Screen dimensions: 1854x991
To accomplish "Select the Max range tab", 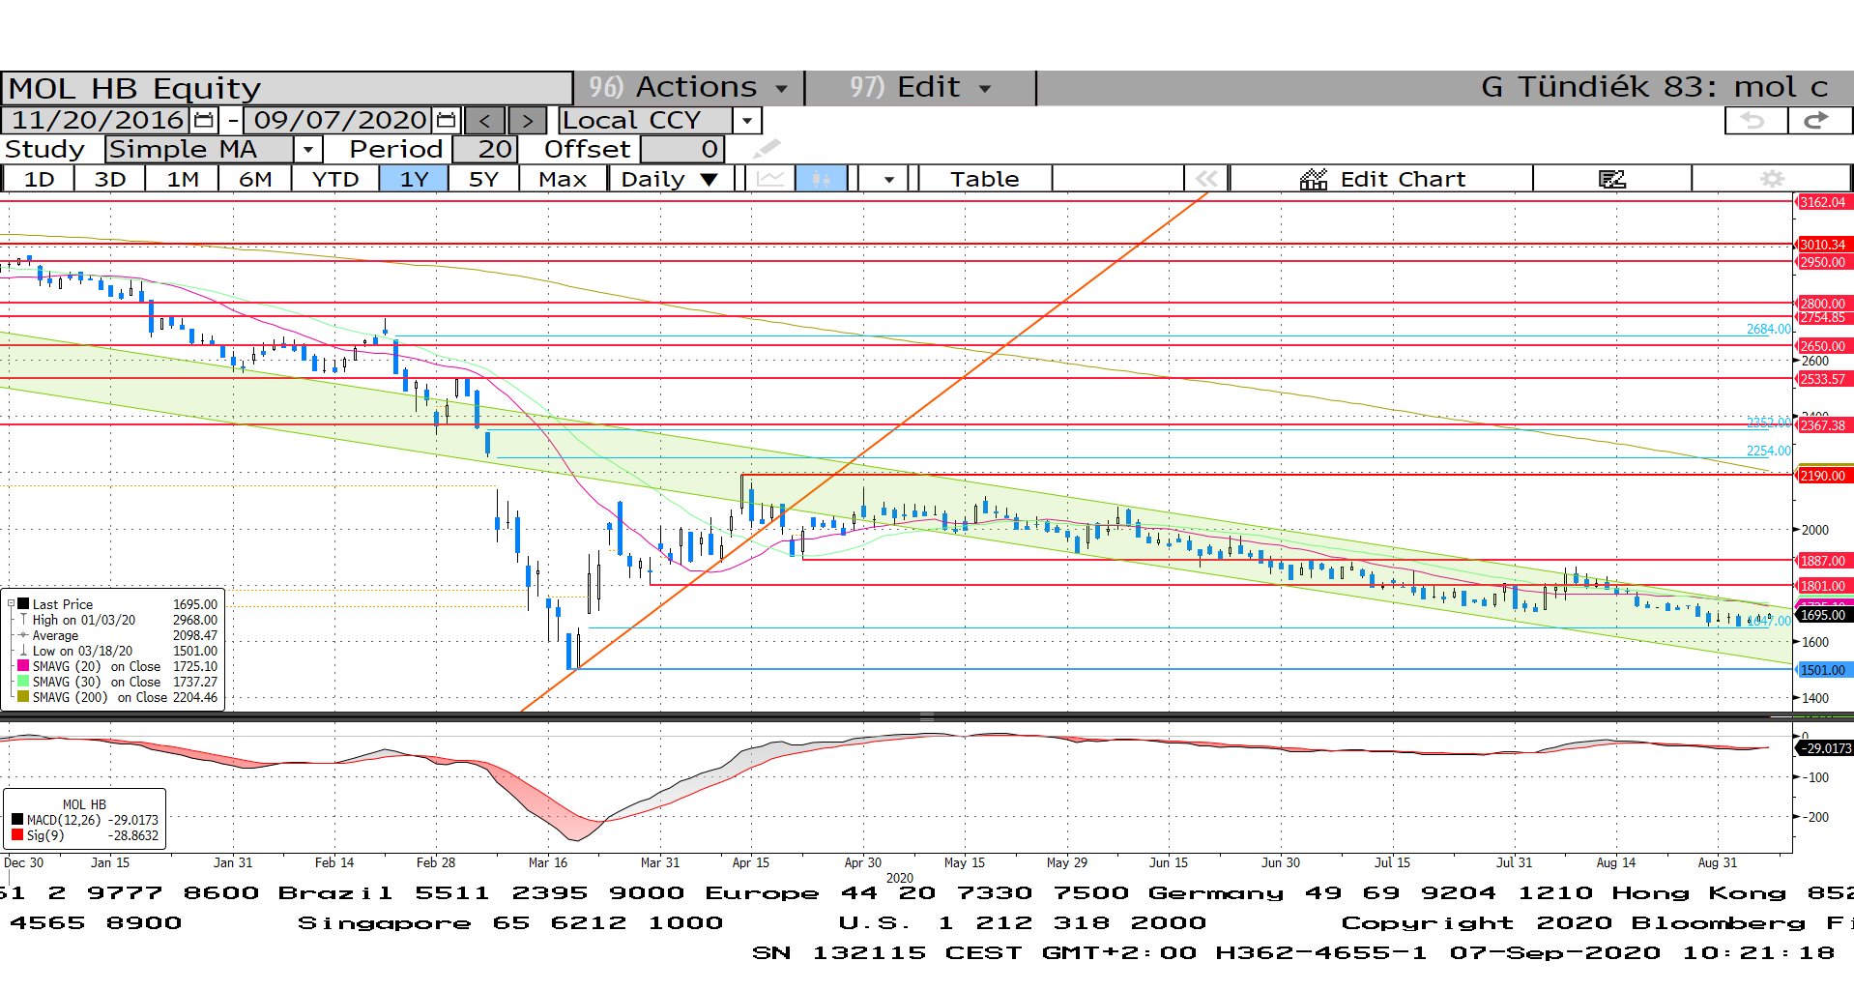I will pyautogui.click(x=563, y=179).
